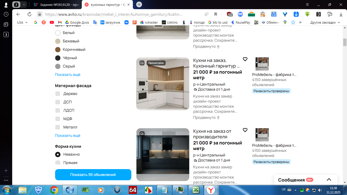Reload the Avito page
The image size is (347, 195).
pos(29,14)
